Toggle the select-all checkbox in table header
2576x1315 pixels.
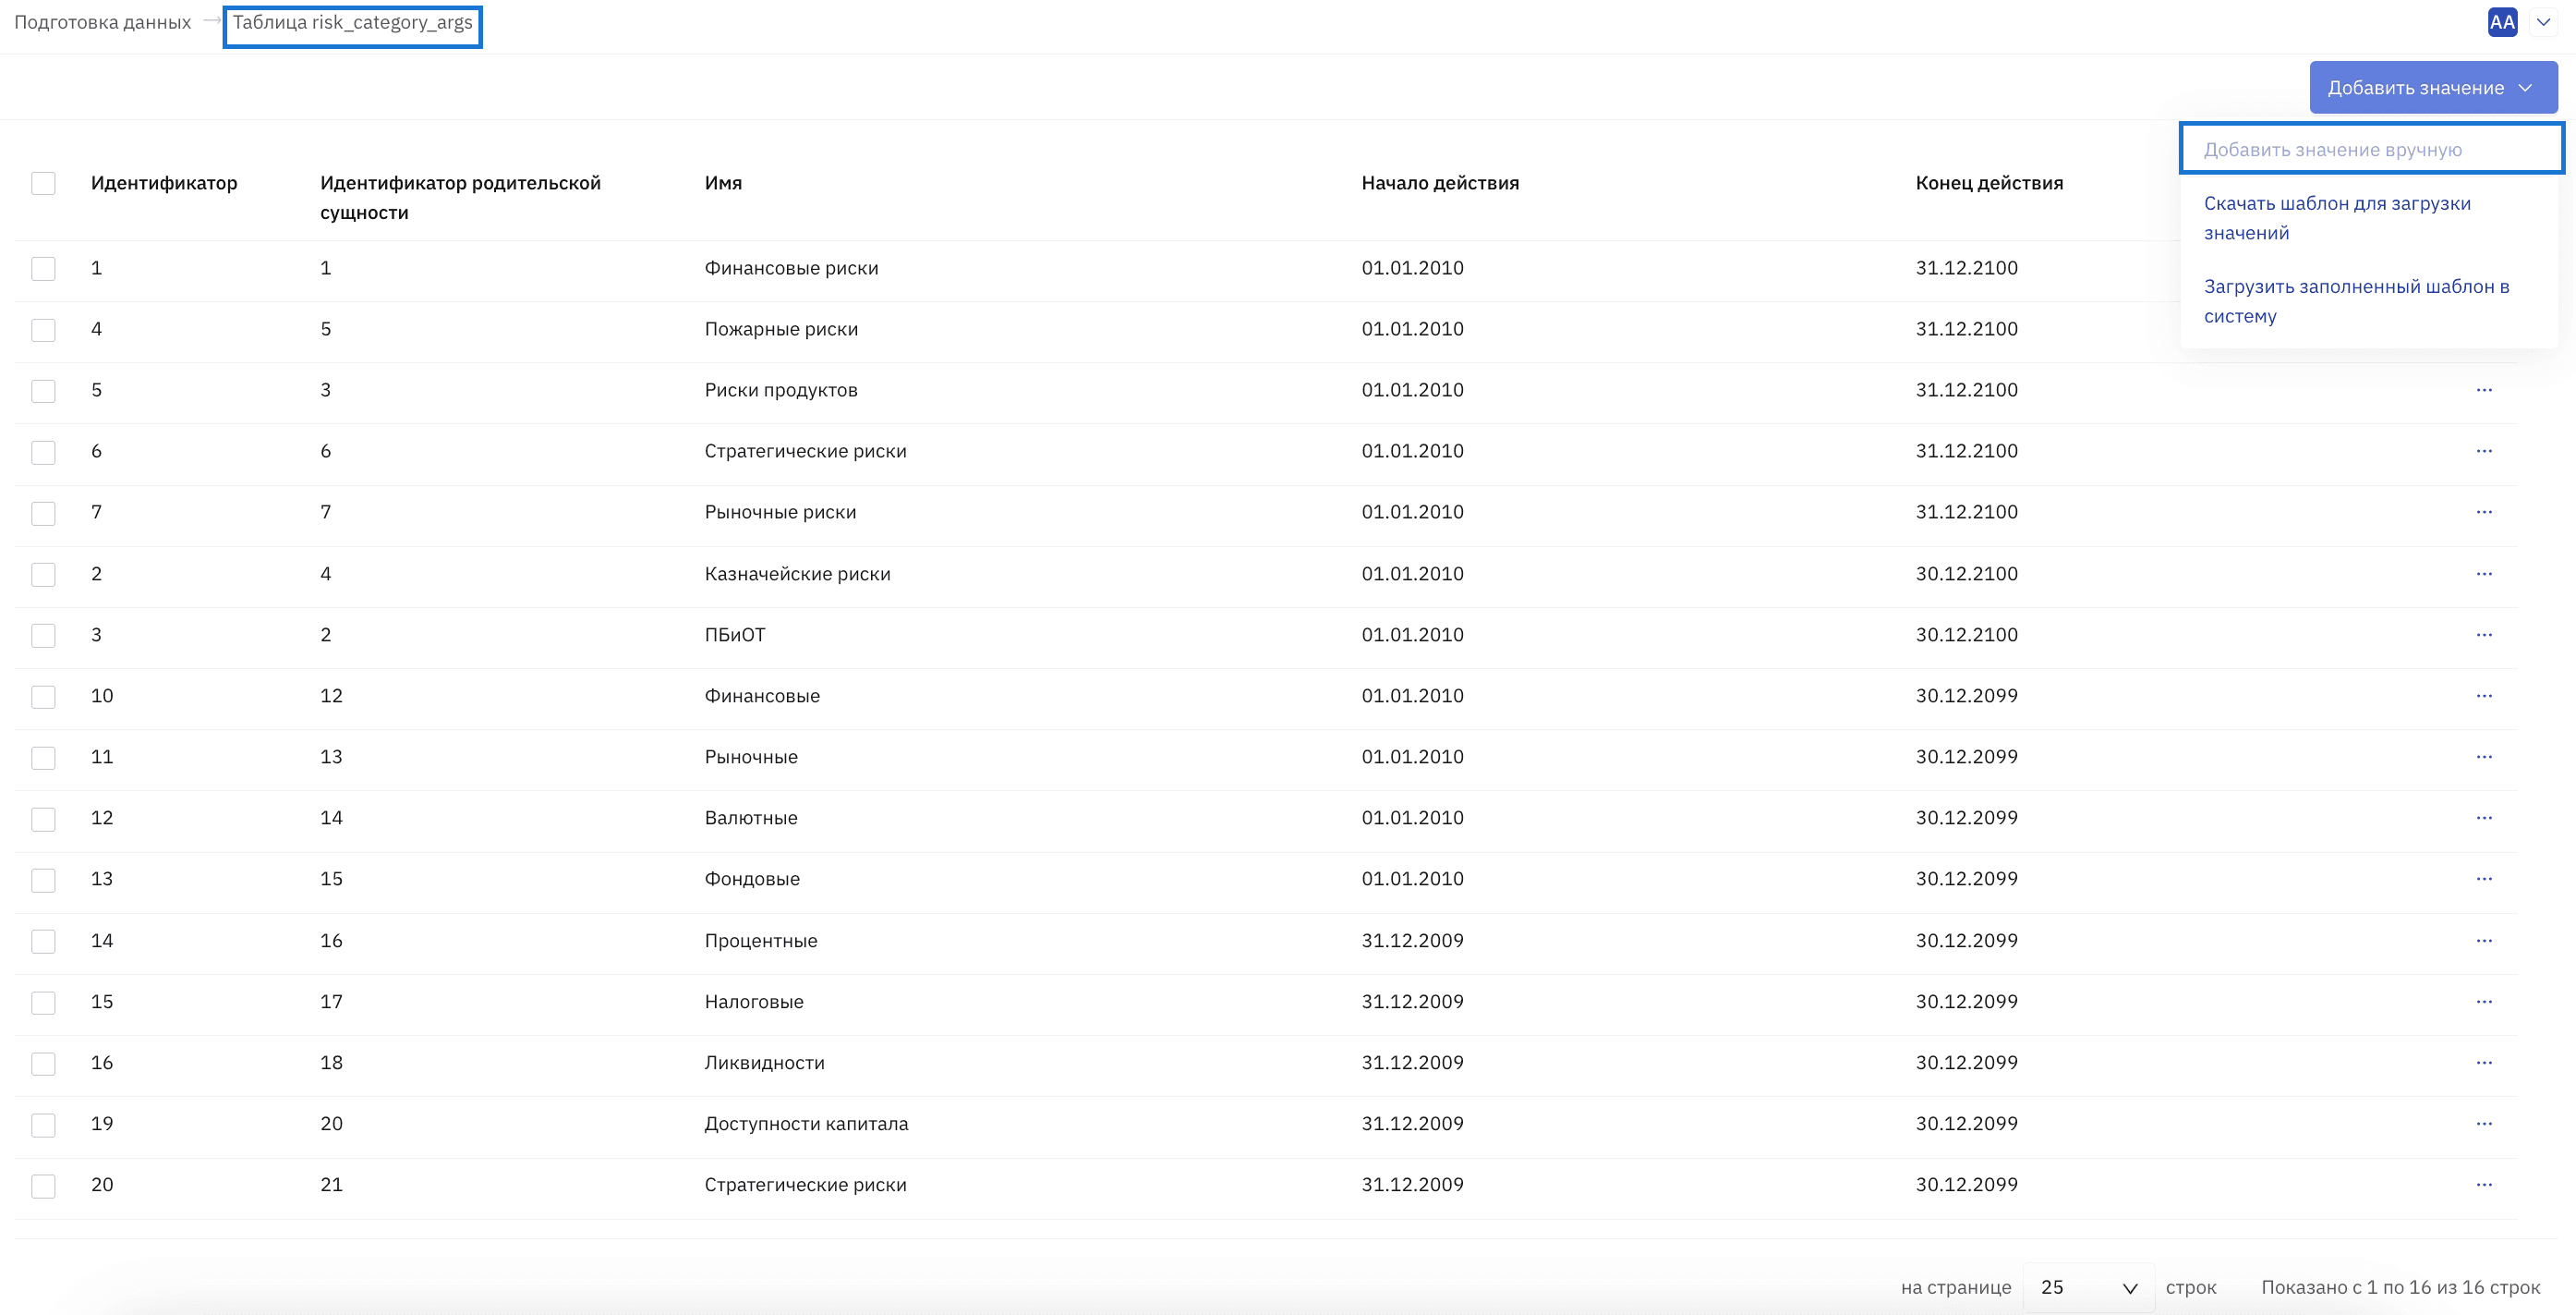coord(43,183)
